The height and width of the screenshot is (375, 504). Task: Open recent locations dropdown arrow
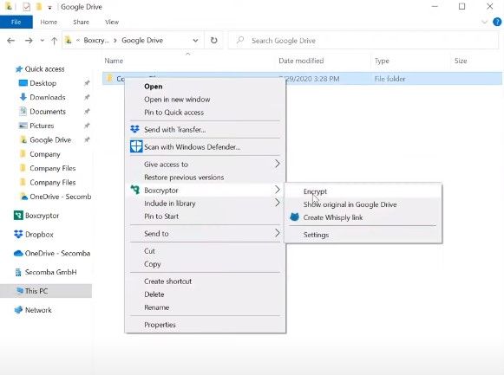[x=43, y=41]
